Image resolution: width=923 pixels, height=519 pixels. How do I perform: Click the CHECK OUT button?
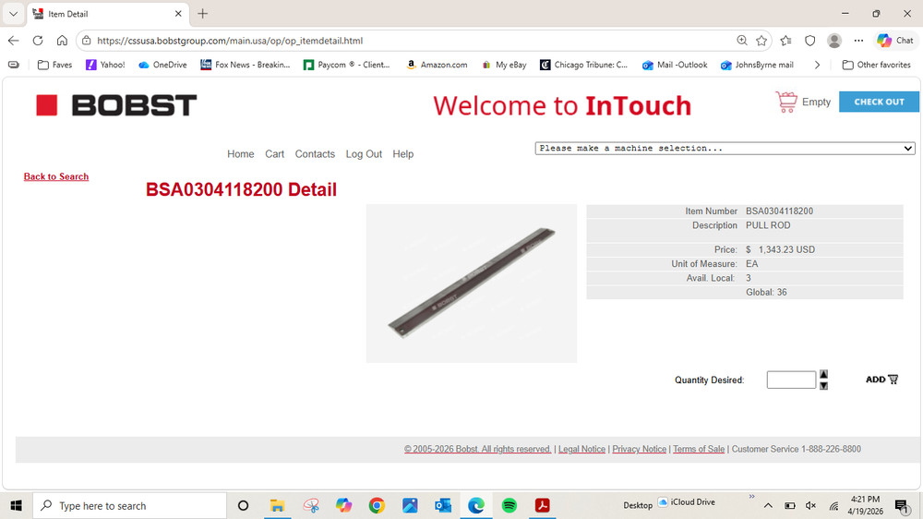tap(879, 102)
